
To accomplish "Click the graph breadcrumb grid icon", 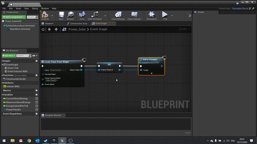I will 64,29.
